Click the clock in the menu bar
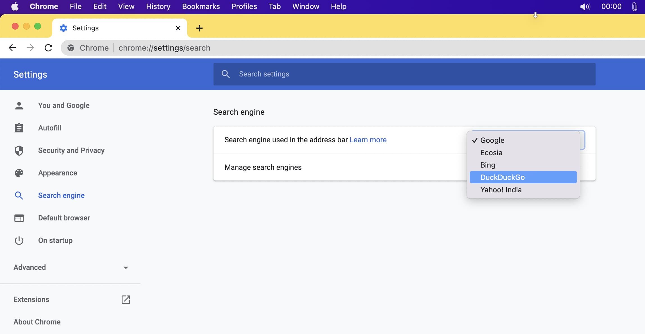Viewport: 645px width, 334px height. [611, 6]
